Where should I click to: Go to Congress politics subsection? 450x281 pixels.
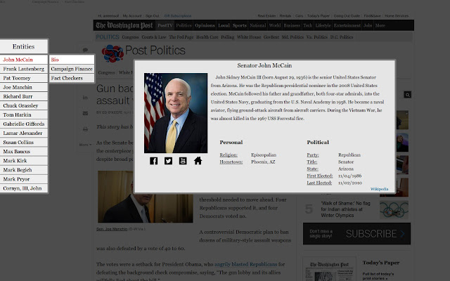[x=130, y=37]
